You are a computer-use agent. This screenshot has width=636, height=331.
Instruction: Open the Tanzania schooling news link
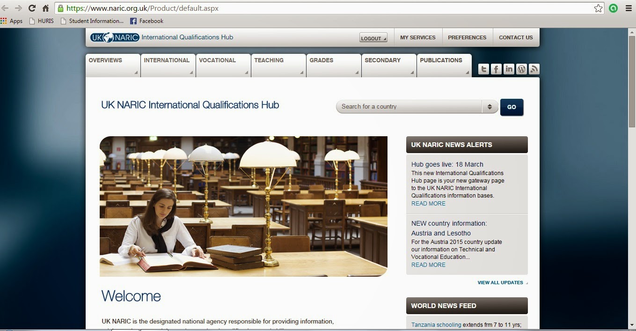(x=436, y=325)
